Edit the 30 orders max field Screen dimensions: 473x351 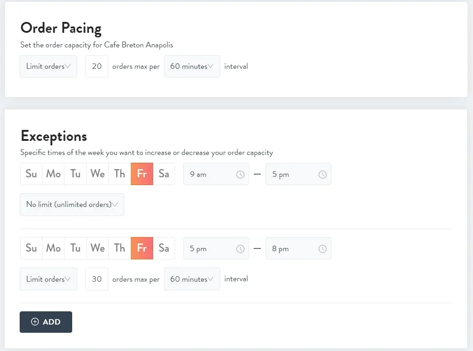pos(97,279)
